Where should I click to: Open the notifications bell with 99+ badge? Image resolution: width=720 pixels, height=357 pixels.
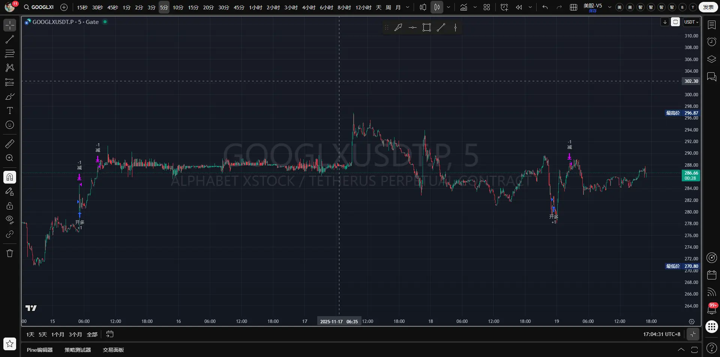[x=711, y=309]
